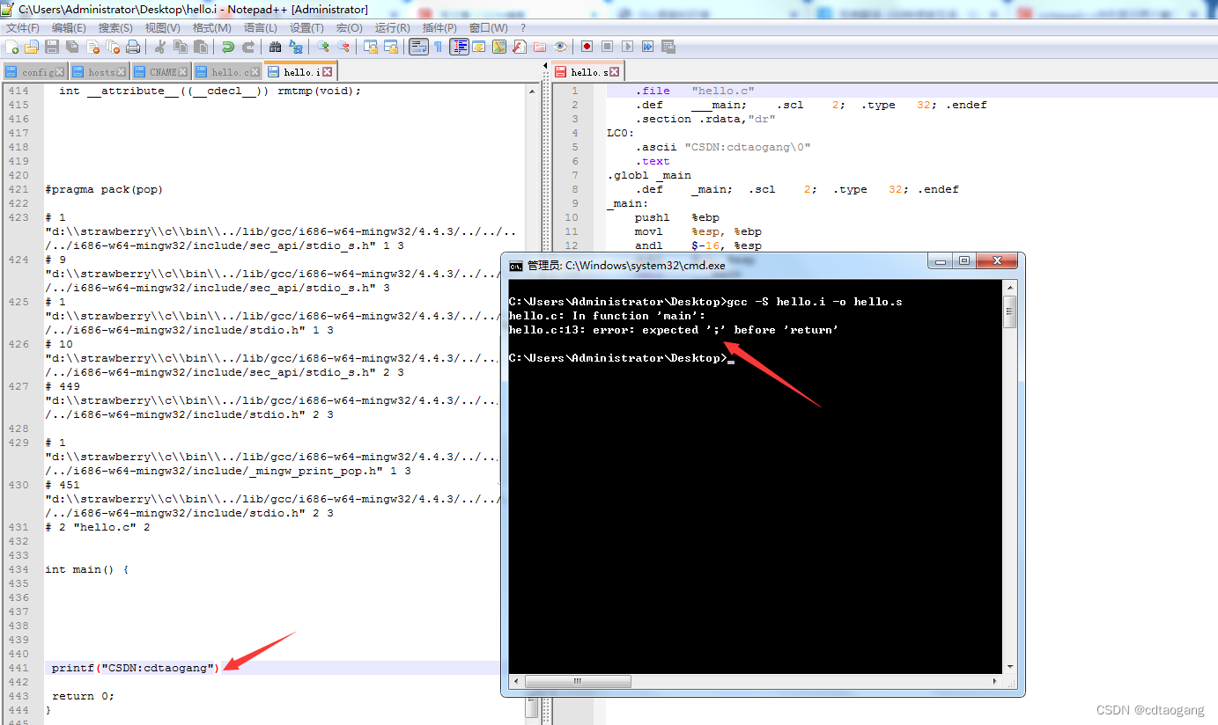This screenshot has height=725, width=1218.
Task: Toggle synchronized horizontal scrolling icon
Action: point(391,47)
